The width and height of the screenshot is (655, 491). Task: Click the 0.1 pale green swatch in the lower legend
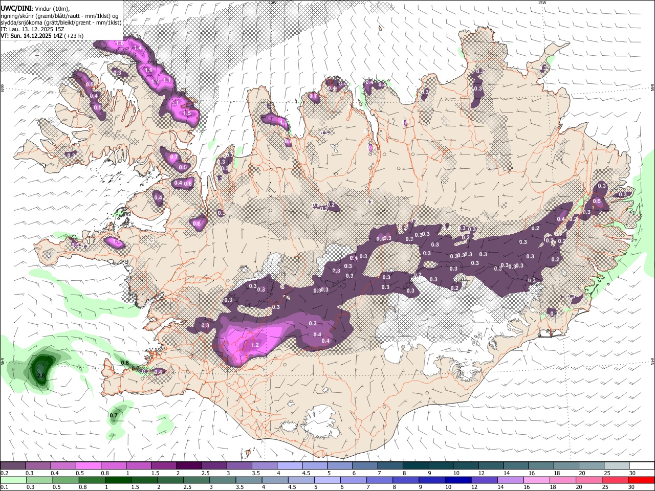pyautogui.click(x=13, y=480)
